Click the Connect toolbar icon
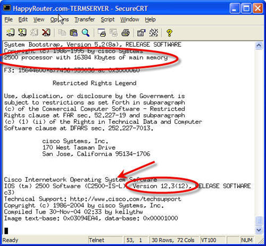This screenshot has width=266, height=246. tap(10, 32)
